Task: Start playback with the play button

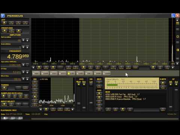Action: tap(12, 118)
